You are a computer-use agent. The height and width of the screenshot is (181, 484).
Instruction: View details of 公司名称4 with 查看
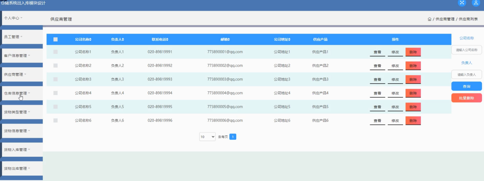coord(378,93)
